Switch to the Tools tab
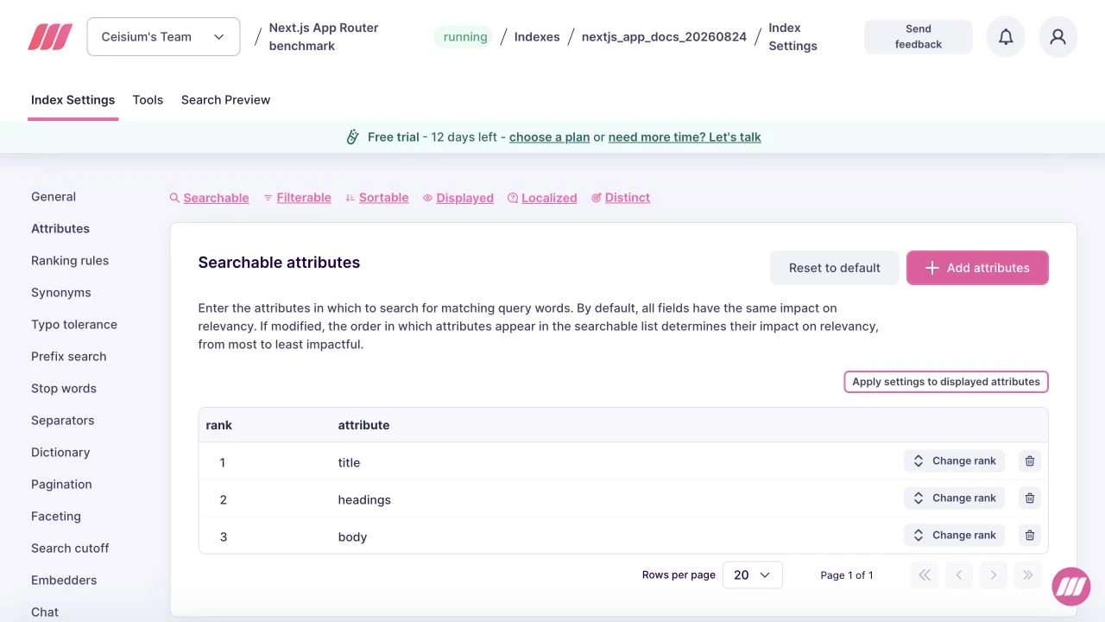Image resolution: width=1105 pixels, height=622 pixels. pos(148,100)
